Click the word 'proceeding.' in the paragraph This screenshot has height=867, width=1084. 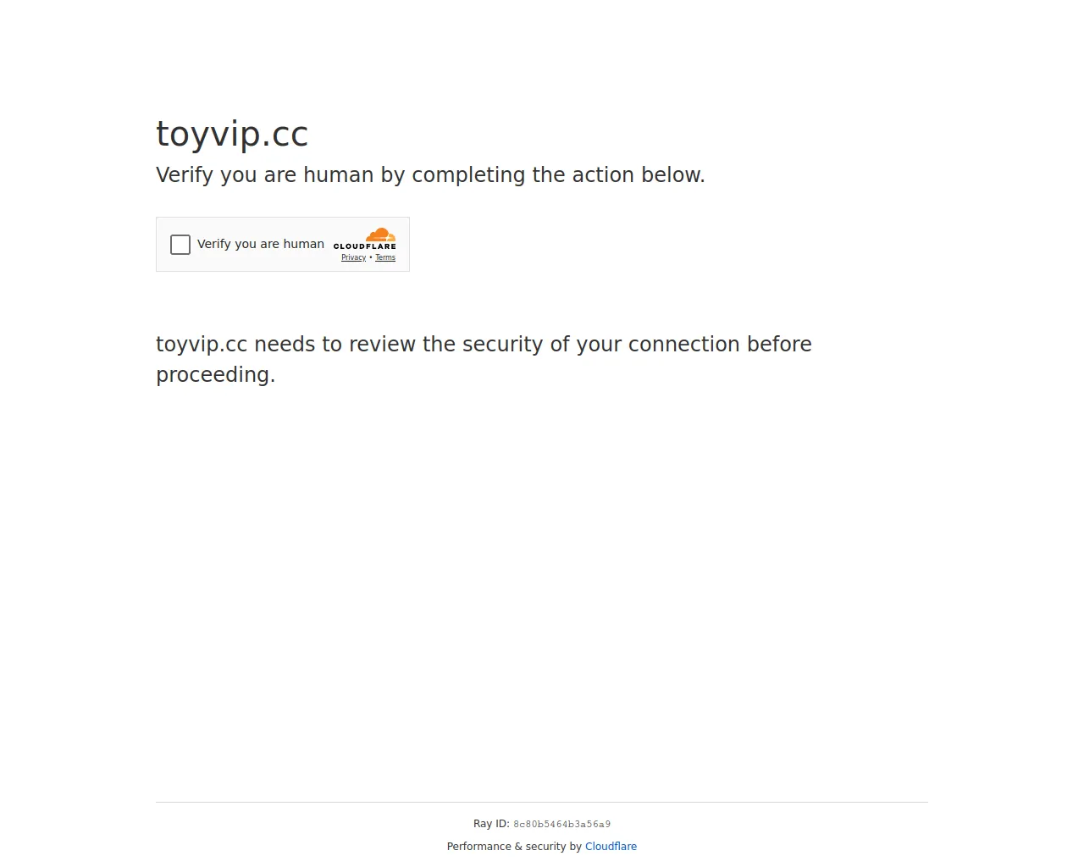(x=216, y=375)
